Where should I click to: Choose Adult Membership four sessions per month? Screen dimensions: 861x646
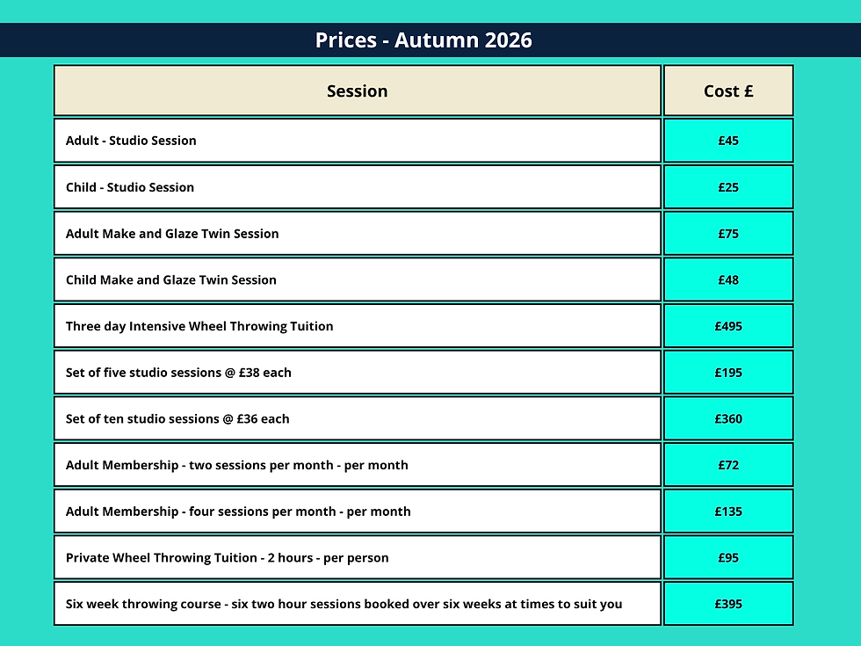358,512
